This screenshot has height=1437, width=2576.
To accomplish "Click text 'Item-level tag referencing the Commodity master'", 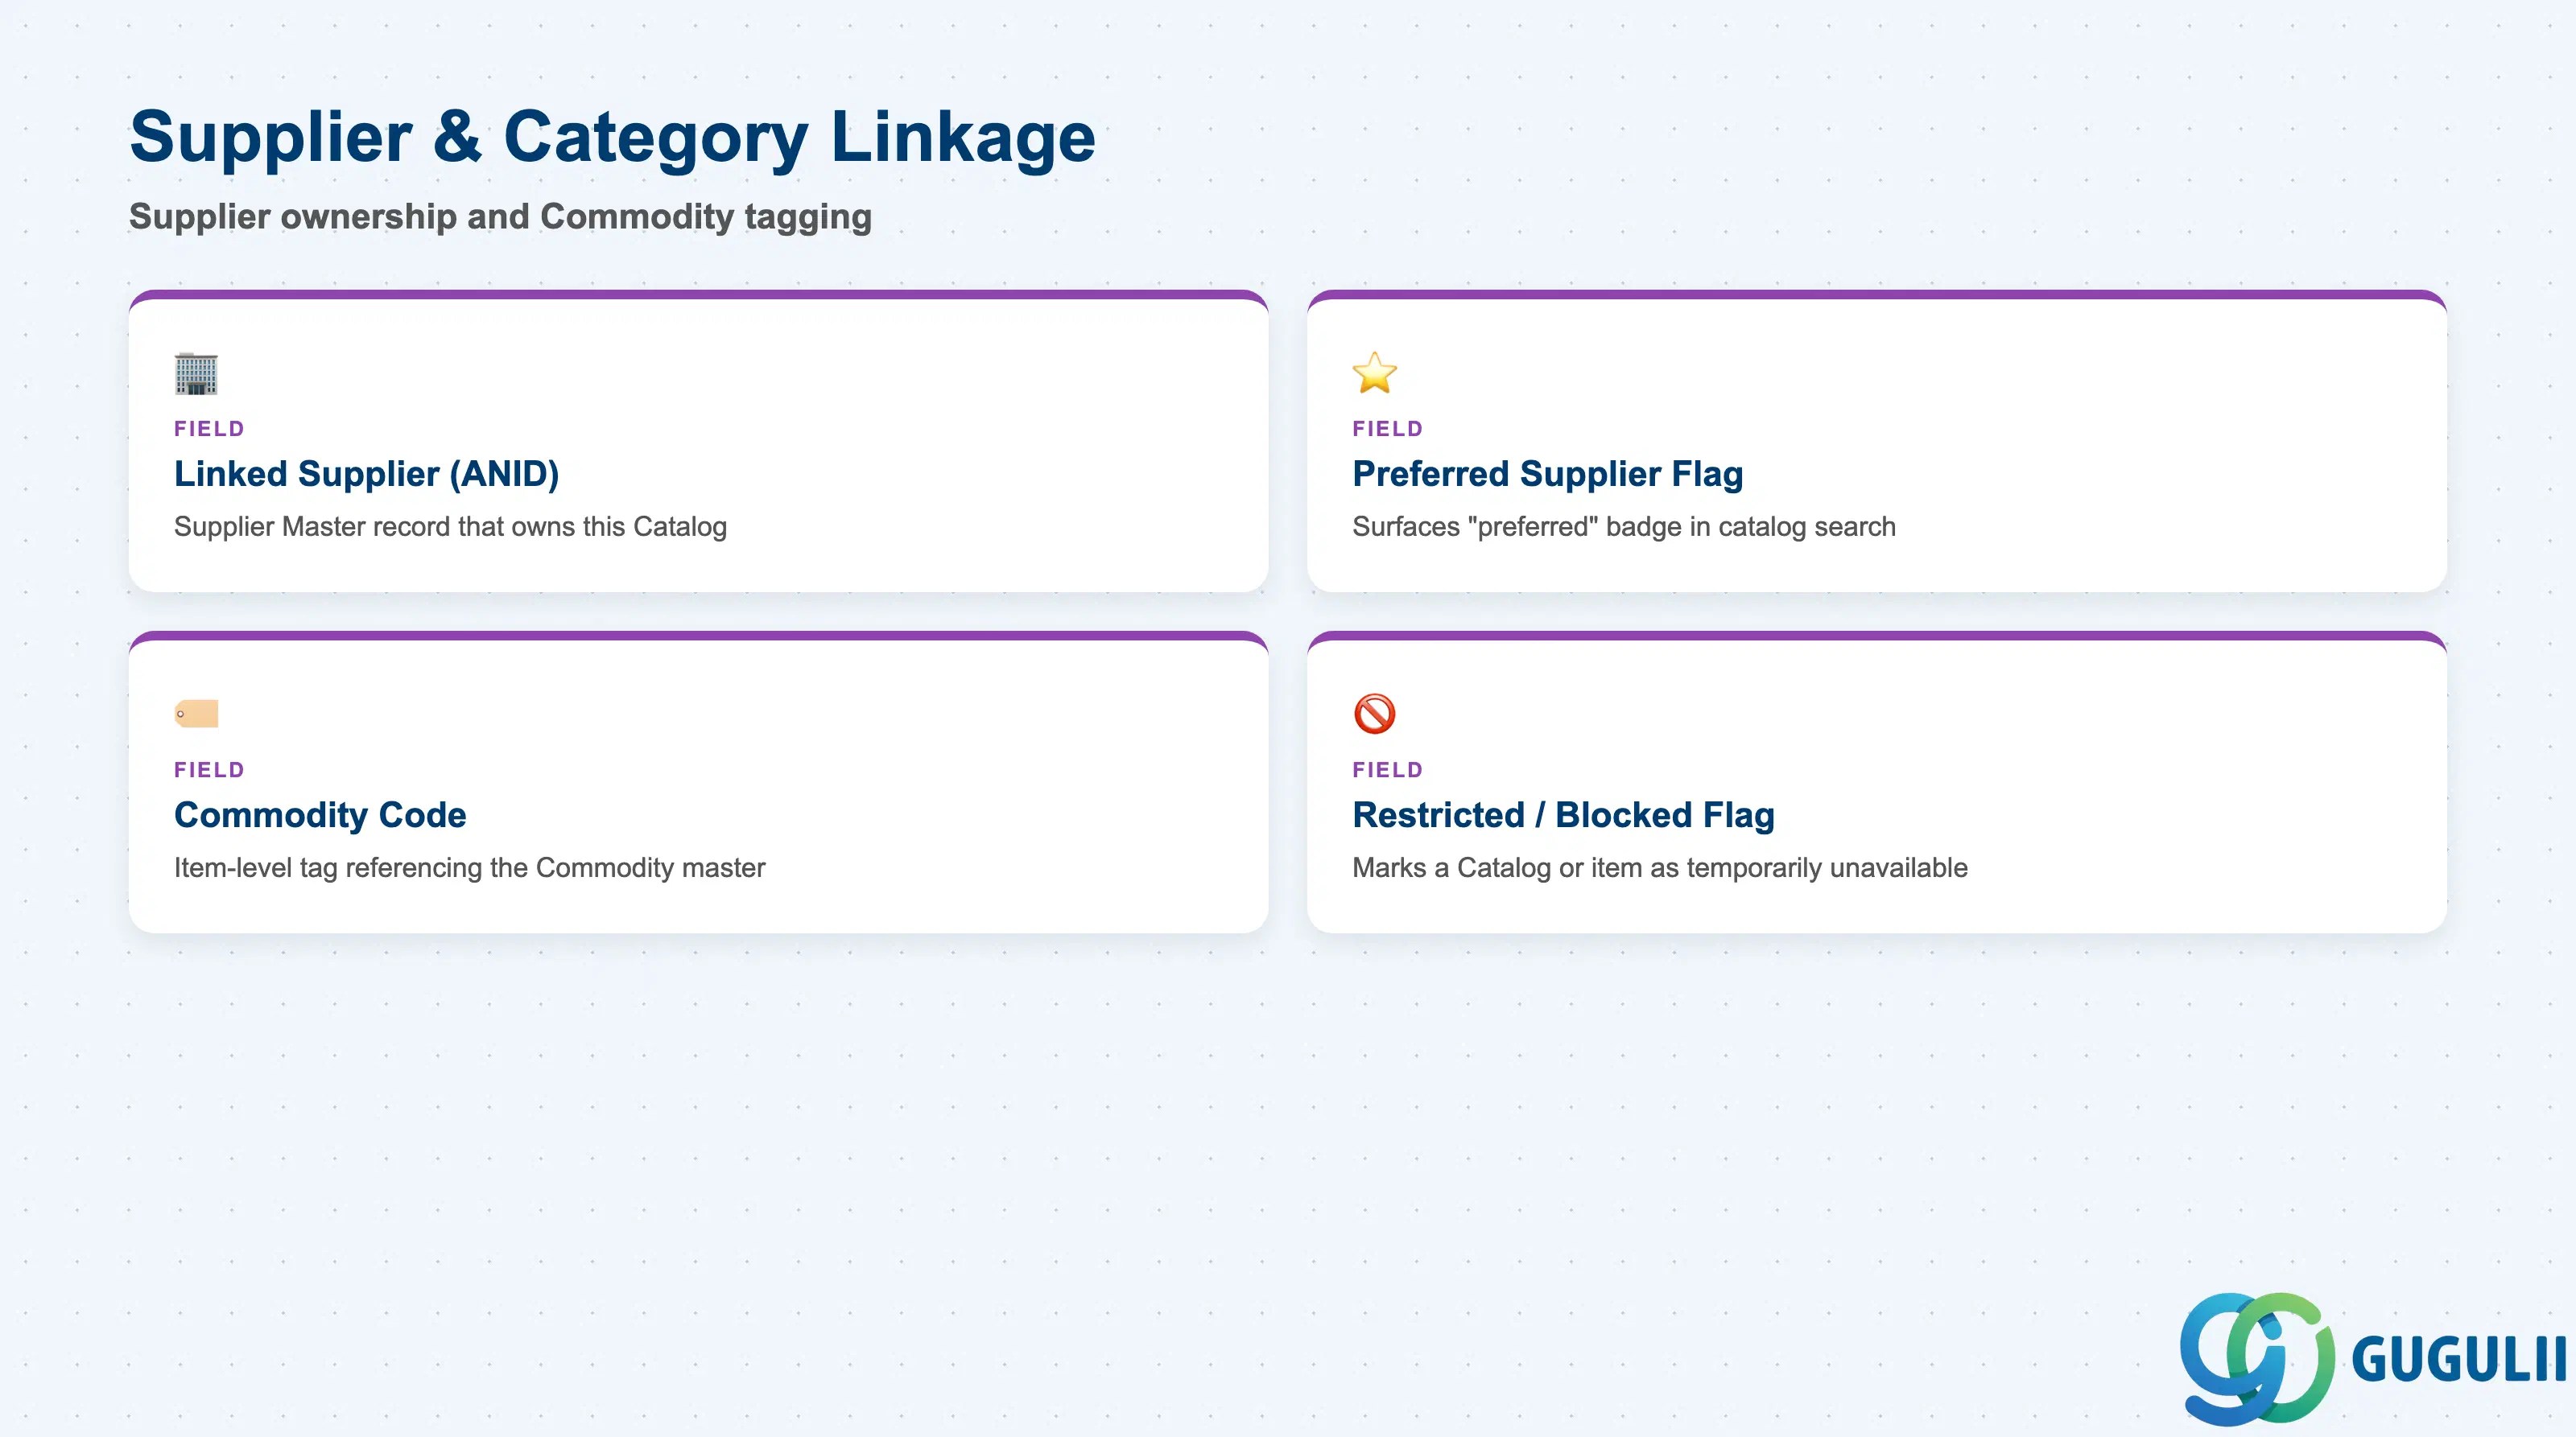I will pos(469,867).
